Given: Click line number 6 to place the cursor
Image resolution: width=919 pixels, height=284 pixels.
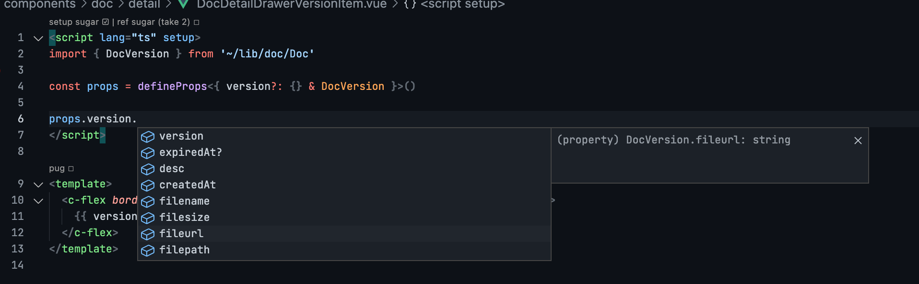Looking at the screenshot, I should tap(20, 119).
